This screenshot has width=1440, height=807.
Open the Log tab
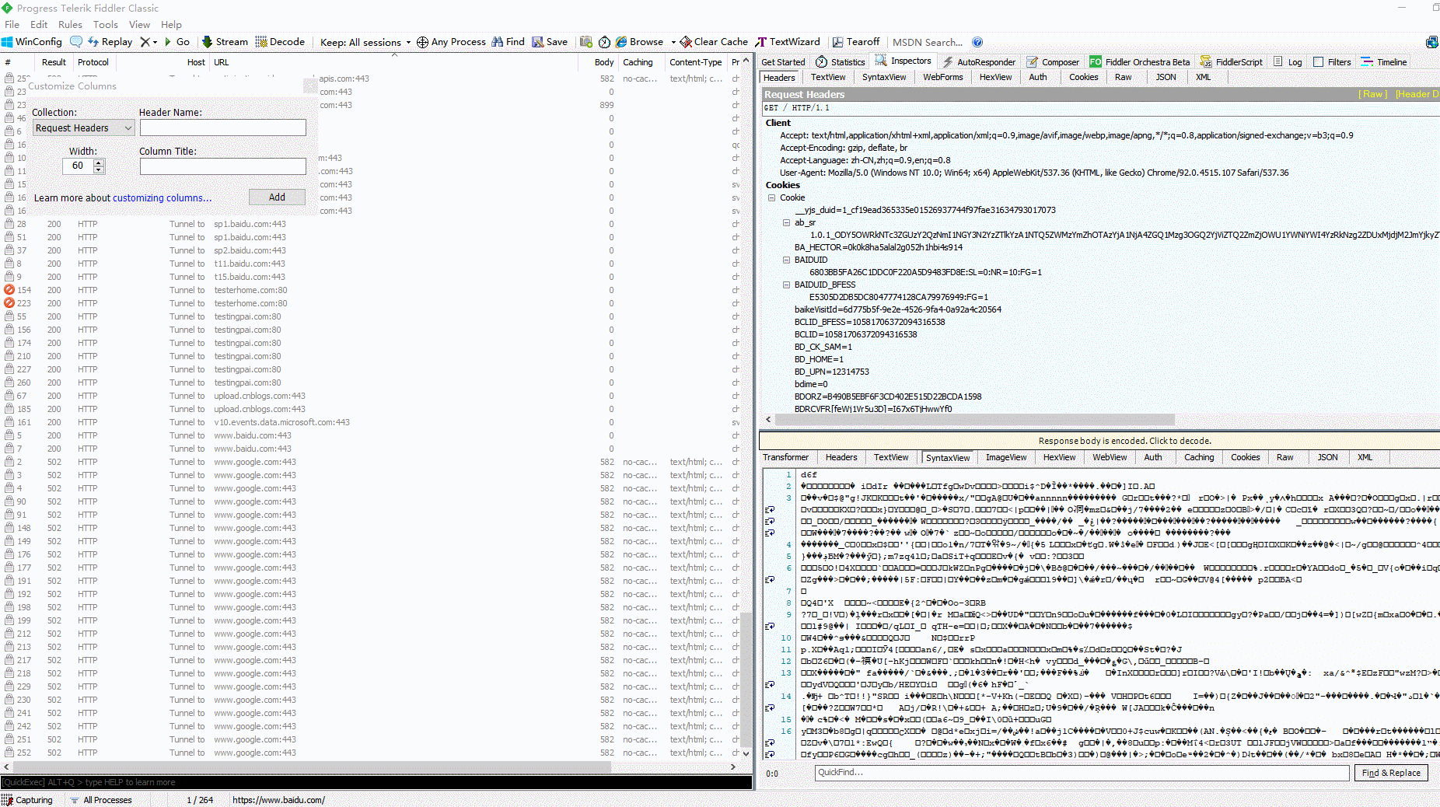1288,62
